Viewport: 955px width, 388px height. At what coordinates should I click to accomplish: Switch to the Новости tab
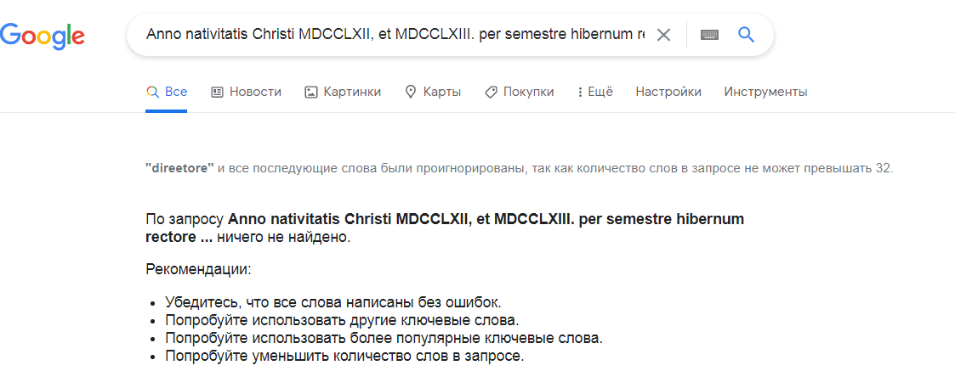click(255, 92)
